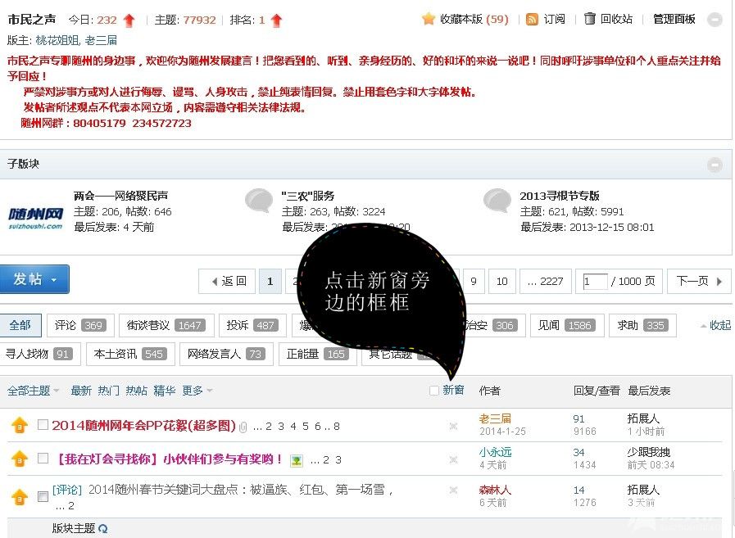Click the pinned arrow icon of 我在灯会寻找你 thread

coord(20,459)
